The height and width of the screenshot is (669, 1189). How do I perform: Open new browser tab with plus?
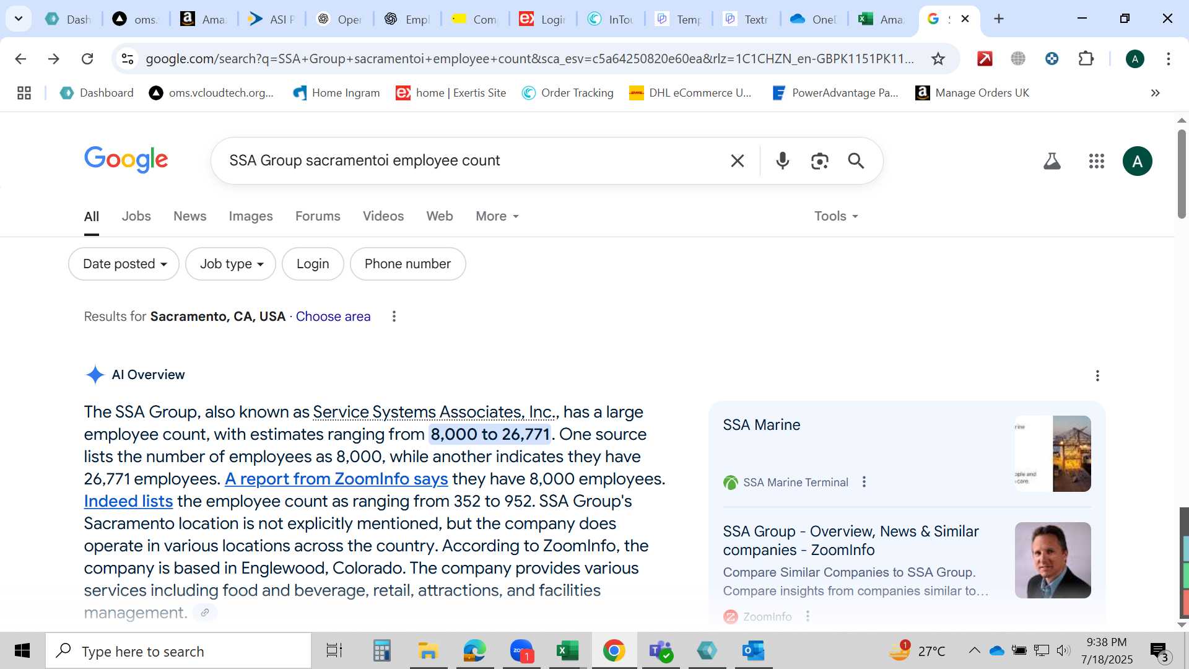coord(998,19)
